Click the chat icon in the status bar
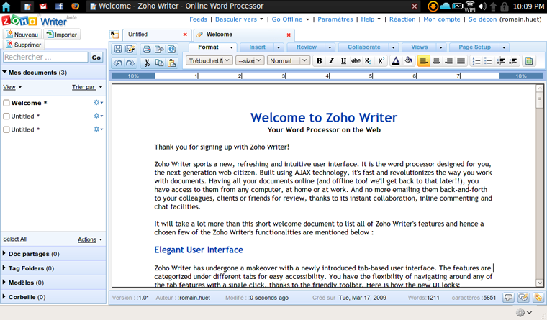Viewport: 547px width, 320px height. (x=523, y=297)
